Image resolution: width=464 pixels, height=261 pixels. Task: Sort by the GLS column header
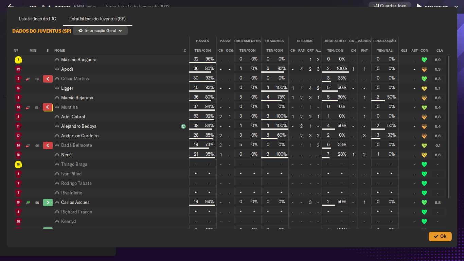point(404,51)
